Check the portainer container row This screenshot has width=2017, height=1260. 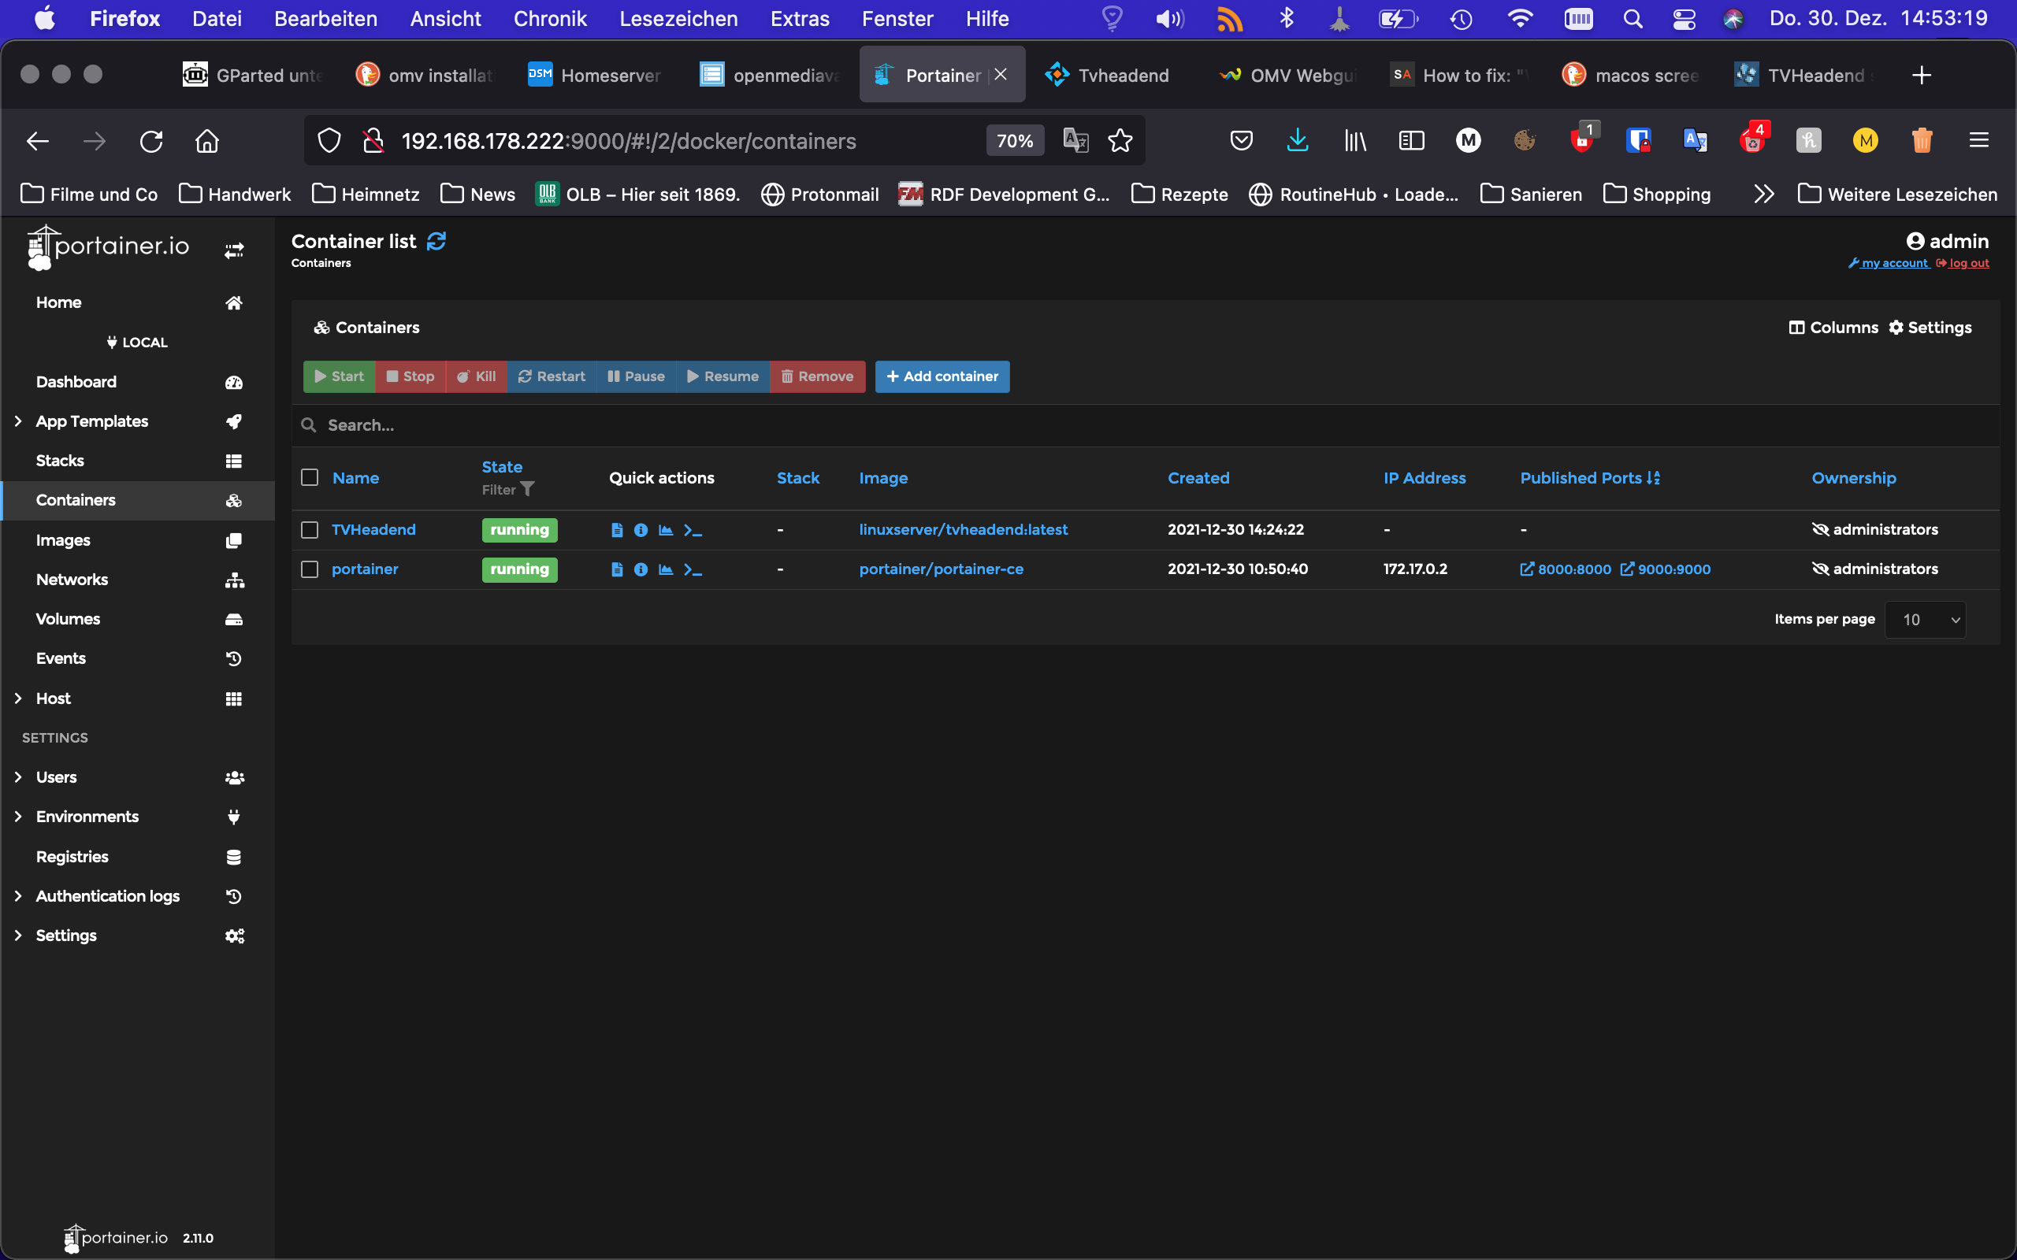pyautogui.click(x=309, y=569)
